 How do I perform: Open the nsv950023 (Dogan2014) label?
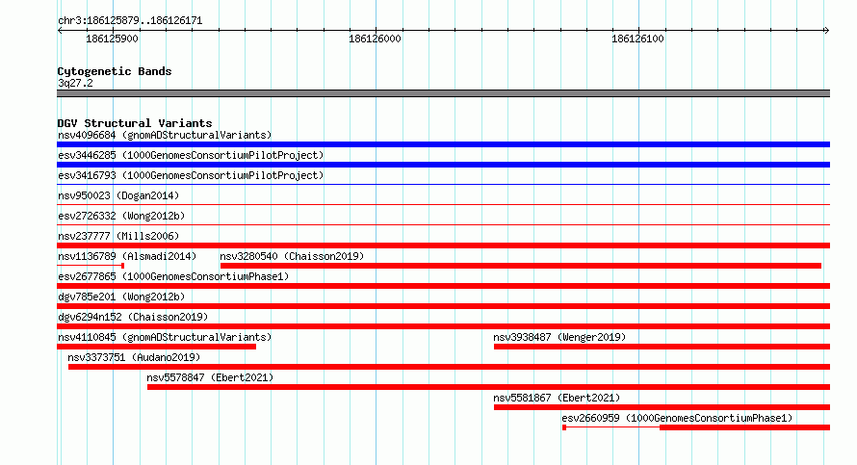(x=118, y=195)
